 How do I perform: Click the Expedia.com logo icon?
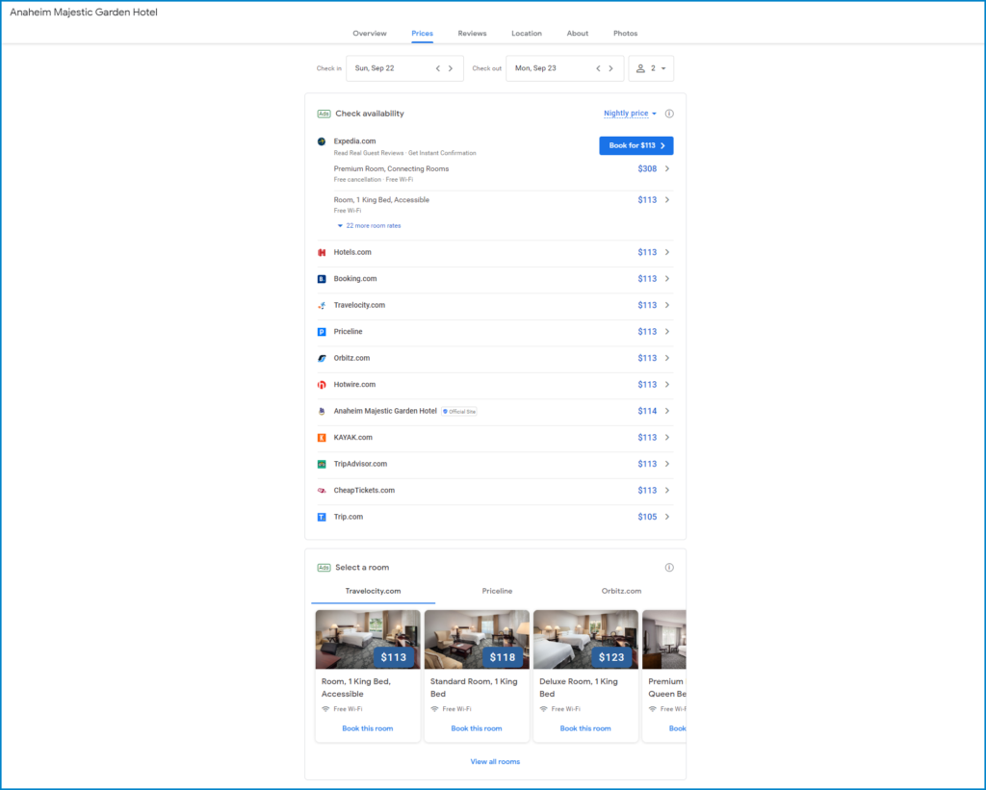[x=322, y=141]
